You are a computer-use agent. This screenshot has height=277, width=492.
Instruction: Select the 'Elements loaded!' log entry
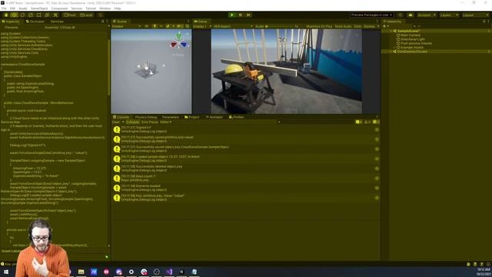pyautogui.click(x=246, y=188)
